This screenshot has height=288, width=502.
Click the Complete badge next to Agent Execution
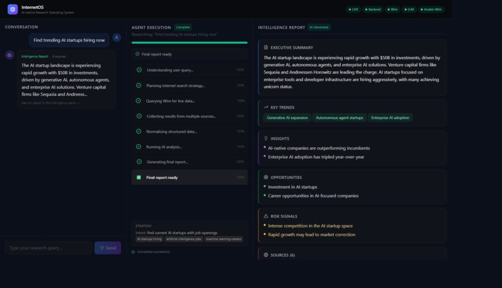pyautogui.click(x=183, y=27)
